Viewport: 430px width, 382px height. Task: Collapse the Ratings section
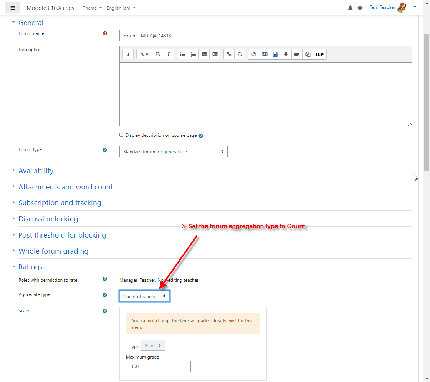tap(30, 267)
